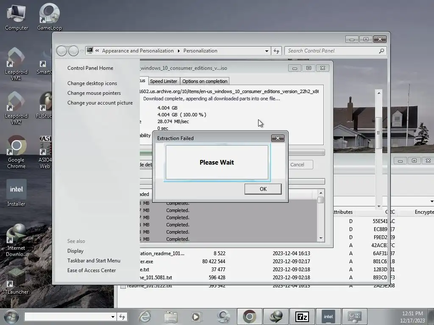This screenshot has height=325, width=434.
Task: Open the GameLoop desktop shortcut
Action: coord(49,17)
